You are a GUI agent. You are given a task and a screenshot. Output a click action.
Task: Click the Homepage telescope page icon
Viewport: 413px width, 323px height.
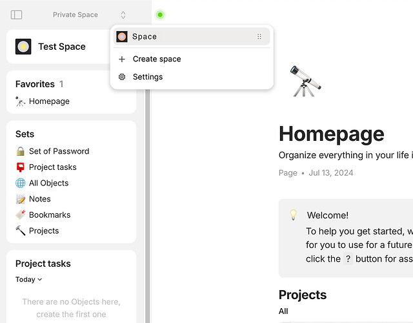pos(305,81)
